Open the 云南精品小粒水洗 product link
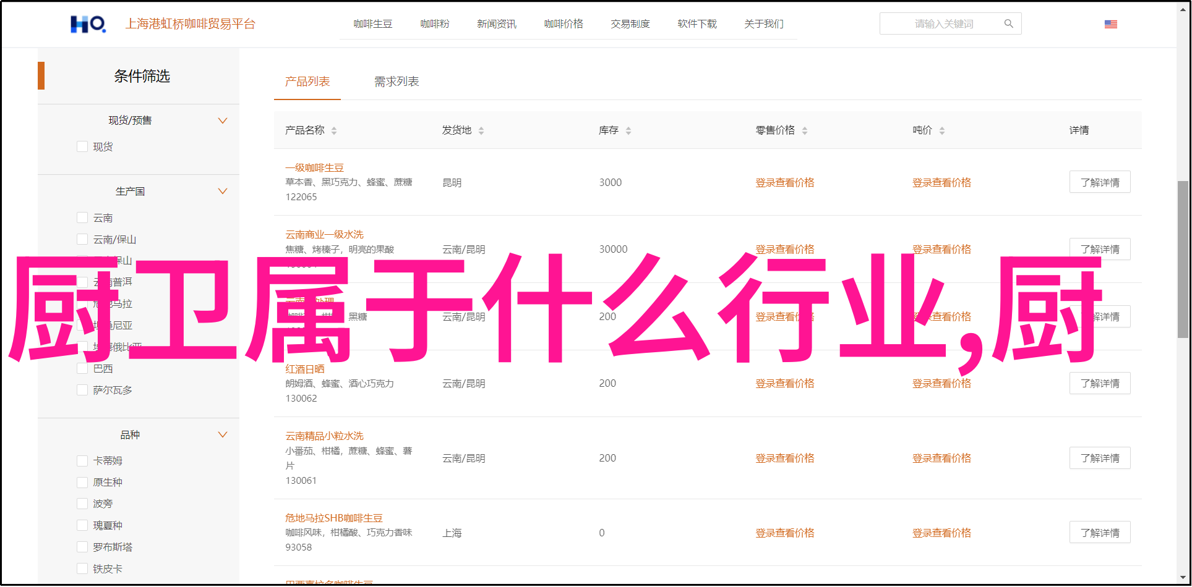 point(324,436)
